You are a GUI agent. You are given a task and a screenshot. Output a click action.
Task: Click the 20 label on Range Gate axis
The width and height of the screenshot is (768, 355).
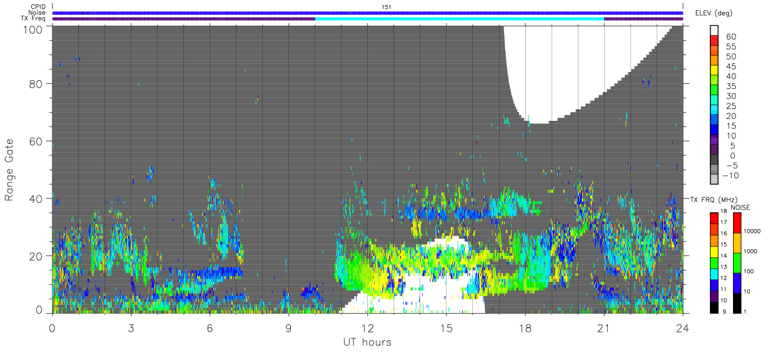35,256
